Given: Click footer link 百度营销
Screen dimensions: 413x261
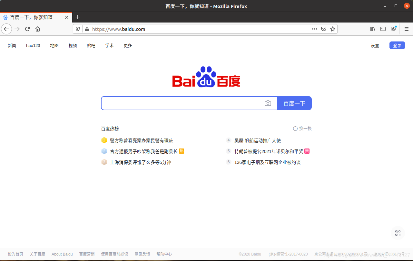Looking at the screenshot, I should tap(87, 254).
